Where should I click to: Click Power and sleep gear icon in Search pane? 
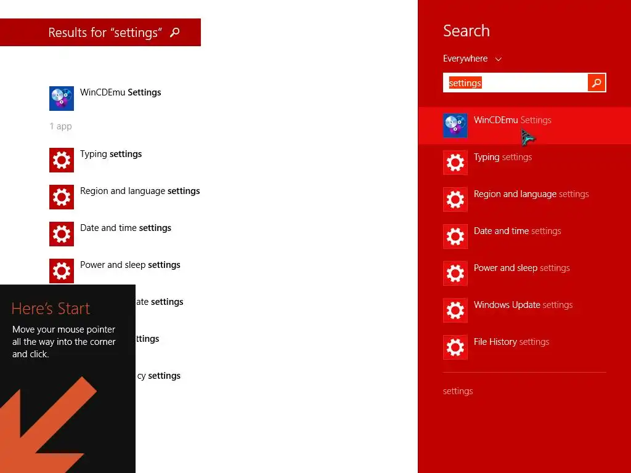click(455, 273)
